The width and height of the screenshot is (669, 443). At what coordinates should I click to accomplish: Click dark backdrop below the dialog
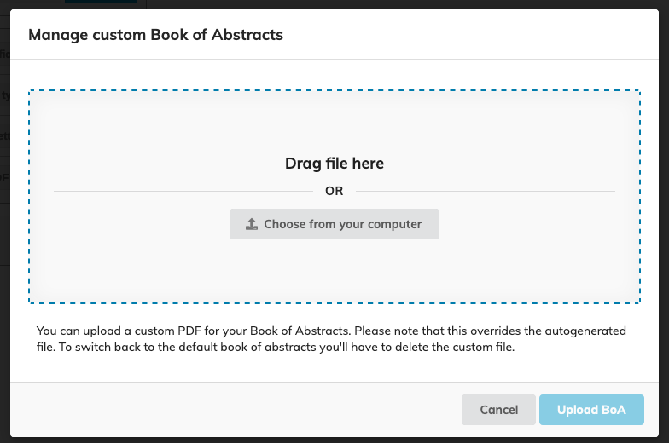point(334,440)
